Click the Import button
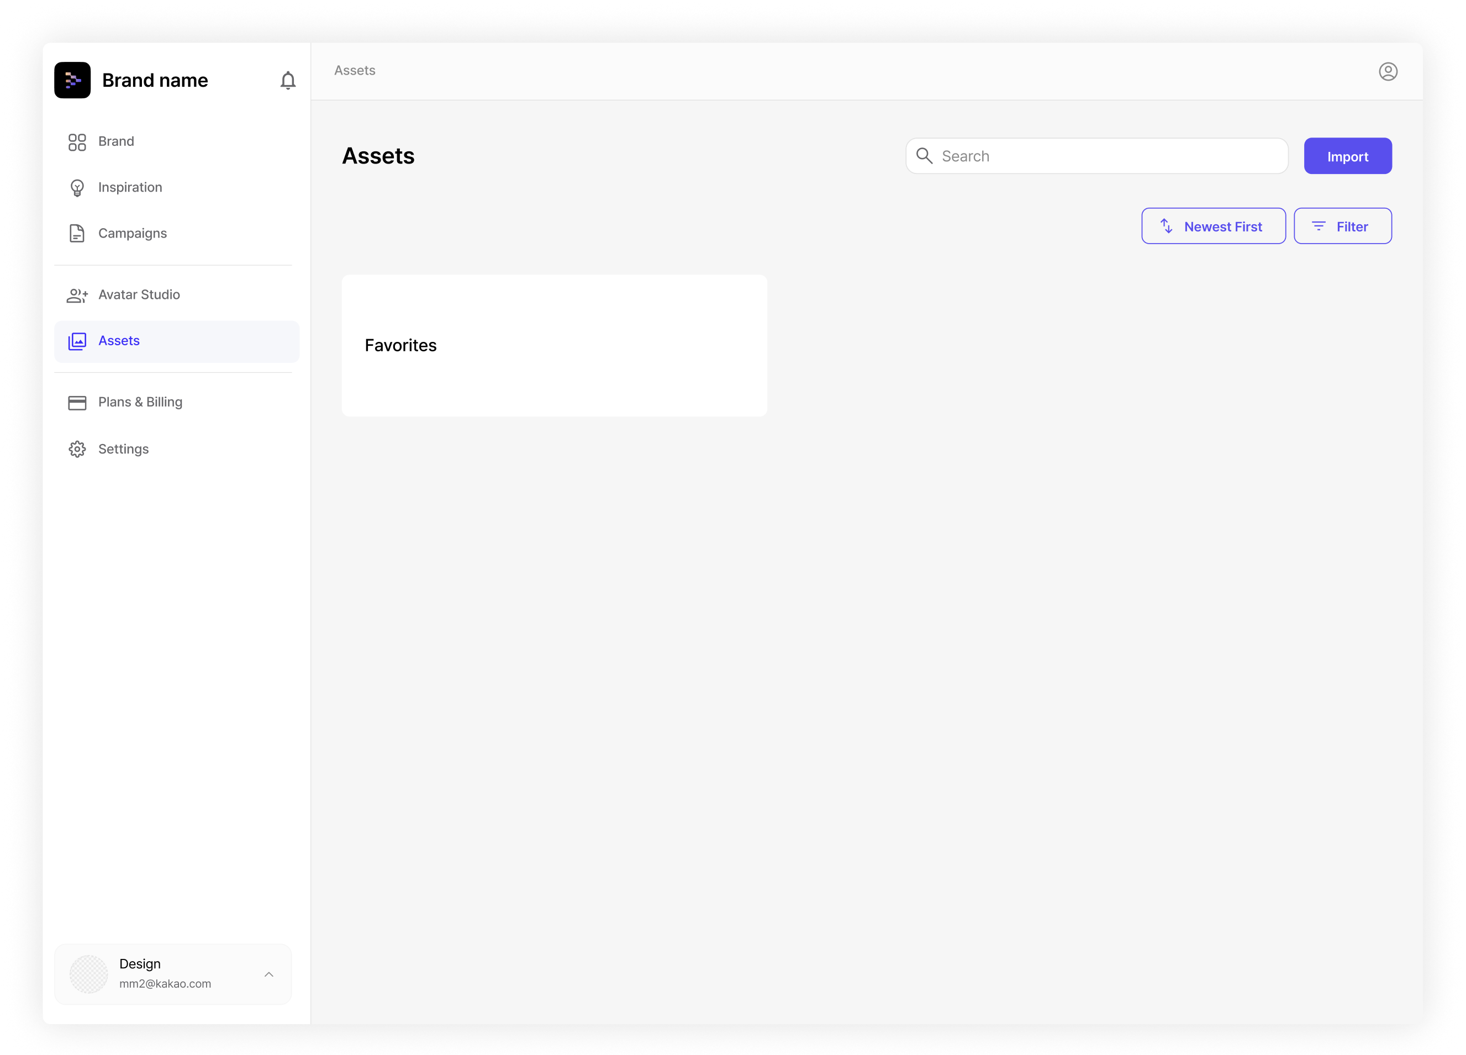The image size is (1466, 1055). tap(1348, 156)
